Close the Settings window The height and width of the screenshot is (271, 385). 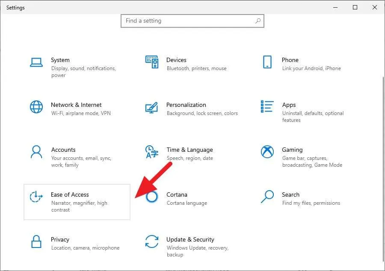pos(374,7)
